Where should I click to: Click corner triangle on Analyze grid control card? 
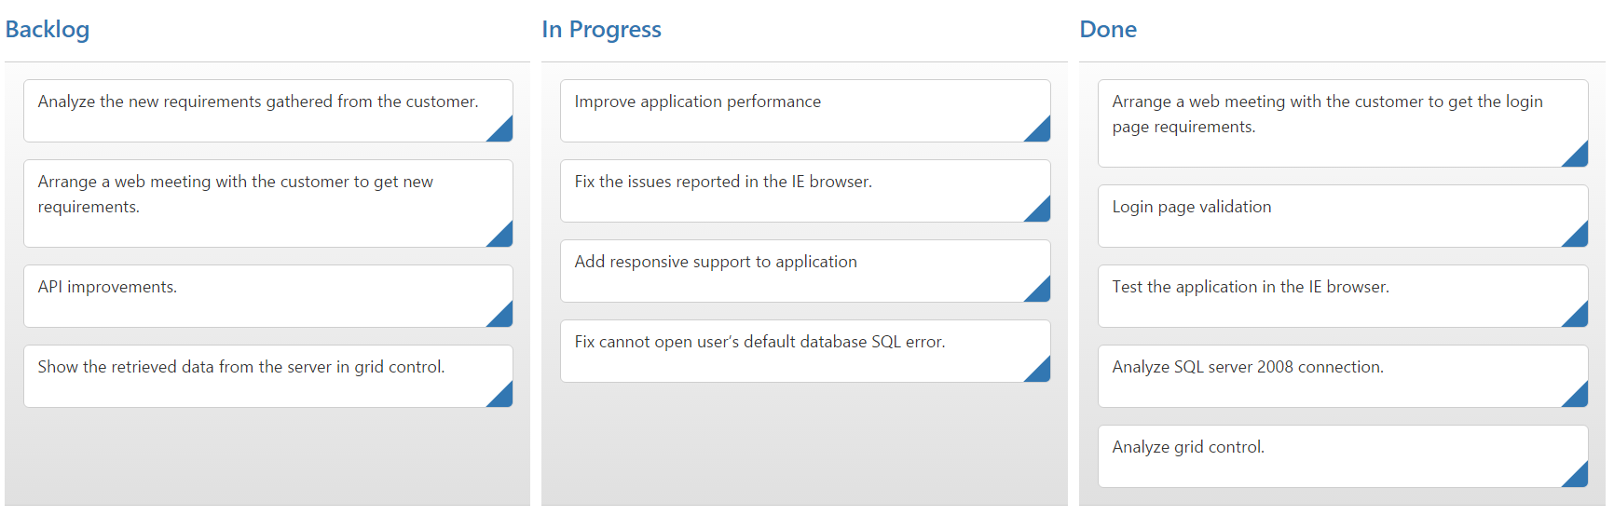coord(1579,478)
